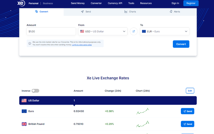Open the Convert tab
Screen dimensions: 214x134
click(41, 12)
